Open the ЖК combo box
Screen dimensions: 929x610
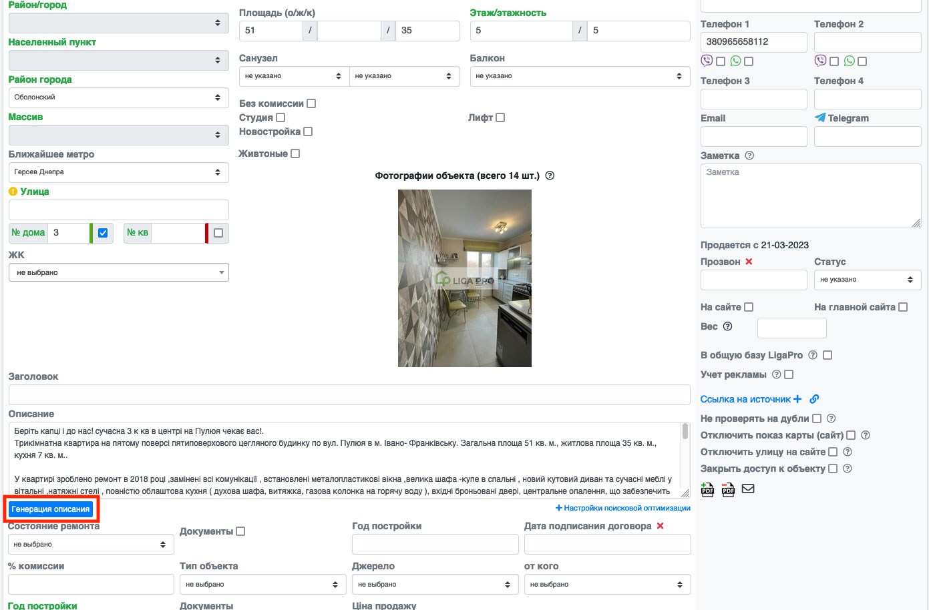point(118,272)
